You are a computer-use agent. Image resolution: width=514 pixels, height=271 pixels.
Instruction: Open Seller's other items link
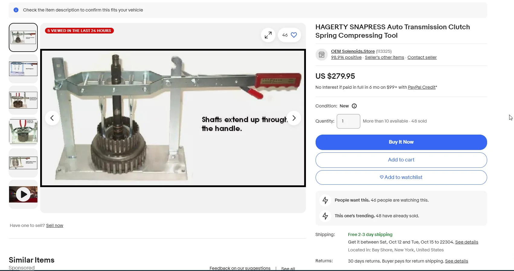click(x=384, y=57)
